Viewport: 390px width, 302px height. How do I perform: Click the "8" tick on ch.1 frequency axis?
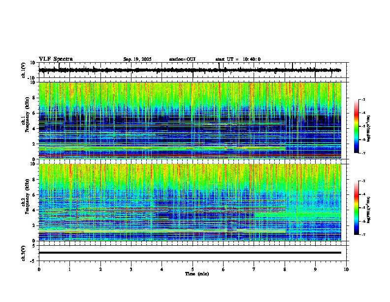click(x=34, y=98)
